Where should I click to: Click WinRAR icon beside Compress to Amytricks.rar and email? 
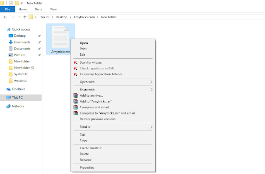pyautogui.click(x=75, y=113)
